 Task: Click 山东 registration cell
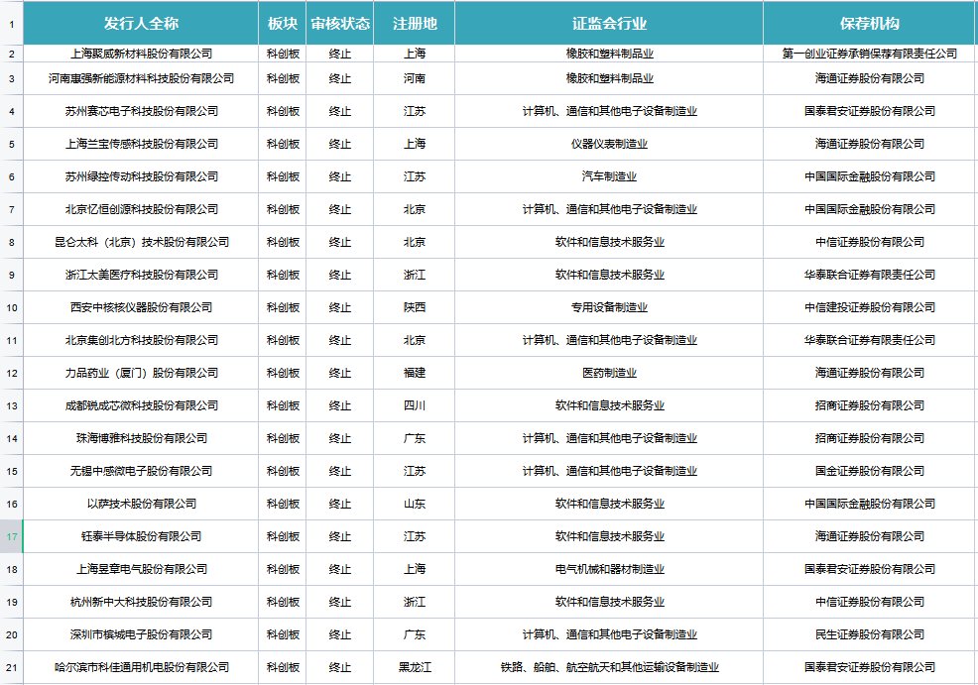tap(415, 505)
